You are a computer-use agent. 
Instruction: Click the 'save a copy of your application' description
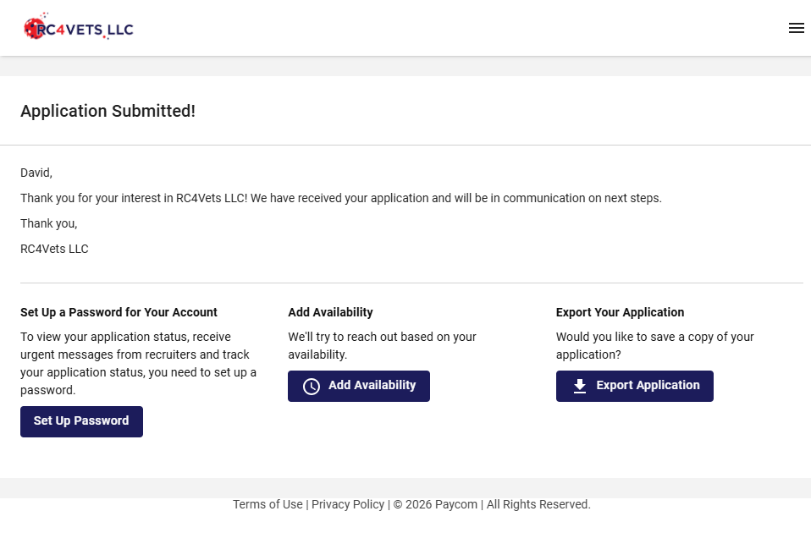click(654, 345)
